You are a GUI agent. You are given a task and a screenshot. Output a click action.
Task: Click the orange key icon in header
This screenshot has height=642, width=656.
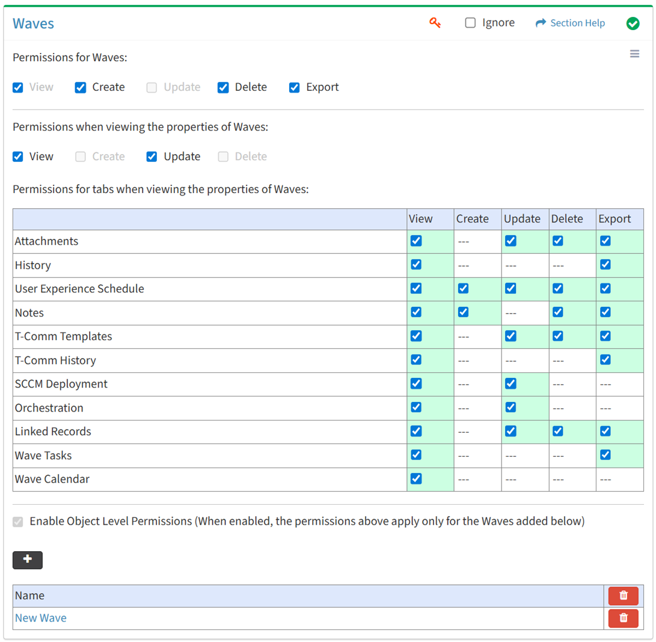(x=435, y=23)
